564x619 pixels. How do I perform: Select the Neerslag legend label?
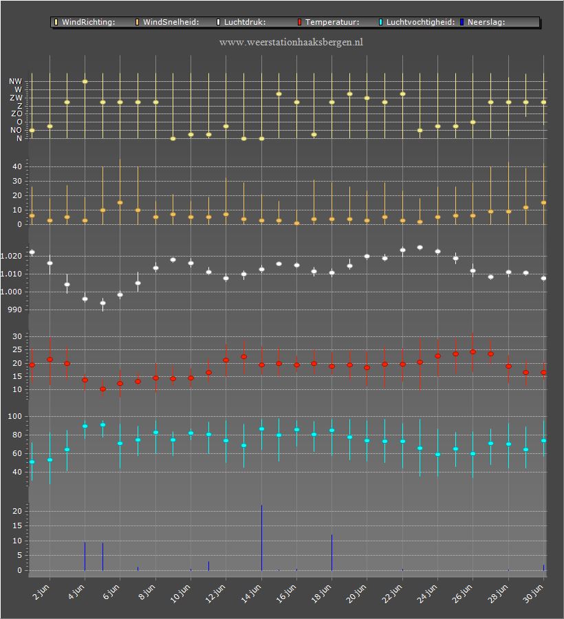click(486, 22)
